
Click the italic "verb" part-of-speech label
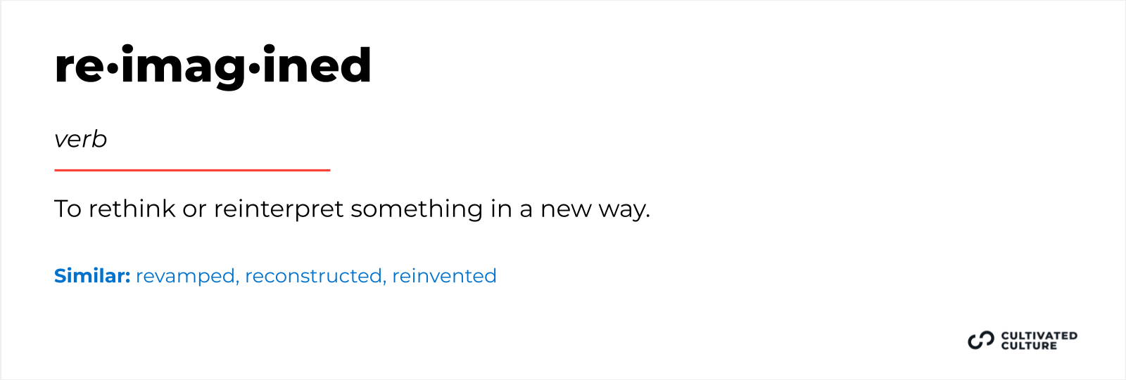click(x=80, y=140)
